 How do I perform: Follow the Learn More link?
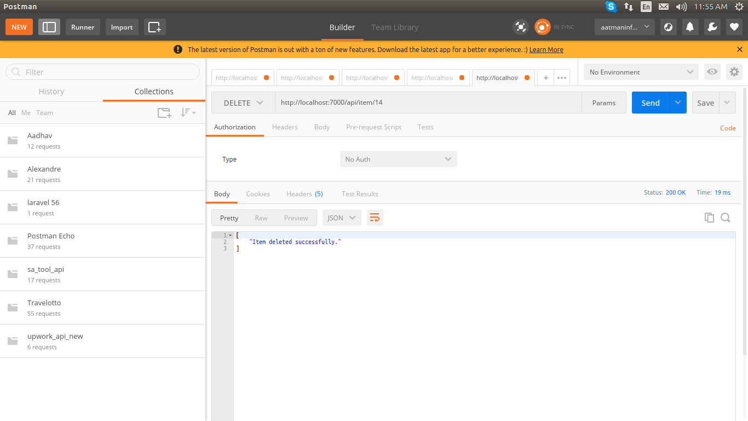(x=546, y=49)
